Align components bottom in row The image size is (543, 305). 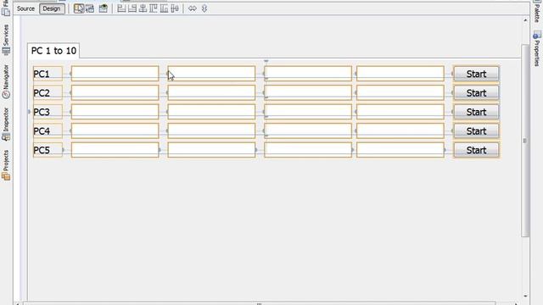click(164, 8)
